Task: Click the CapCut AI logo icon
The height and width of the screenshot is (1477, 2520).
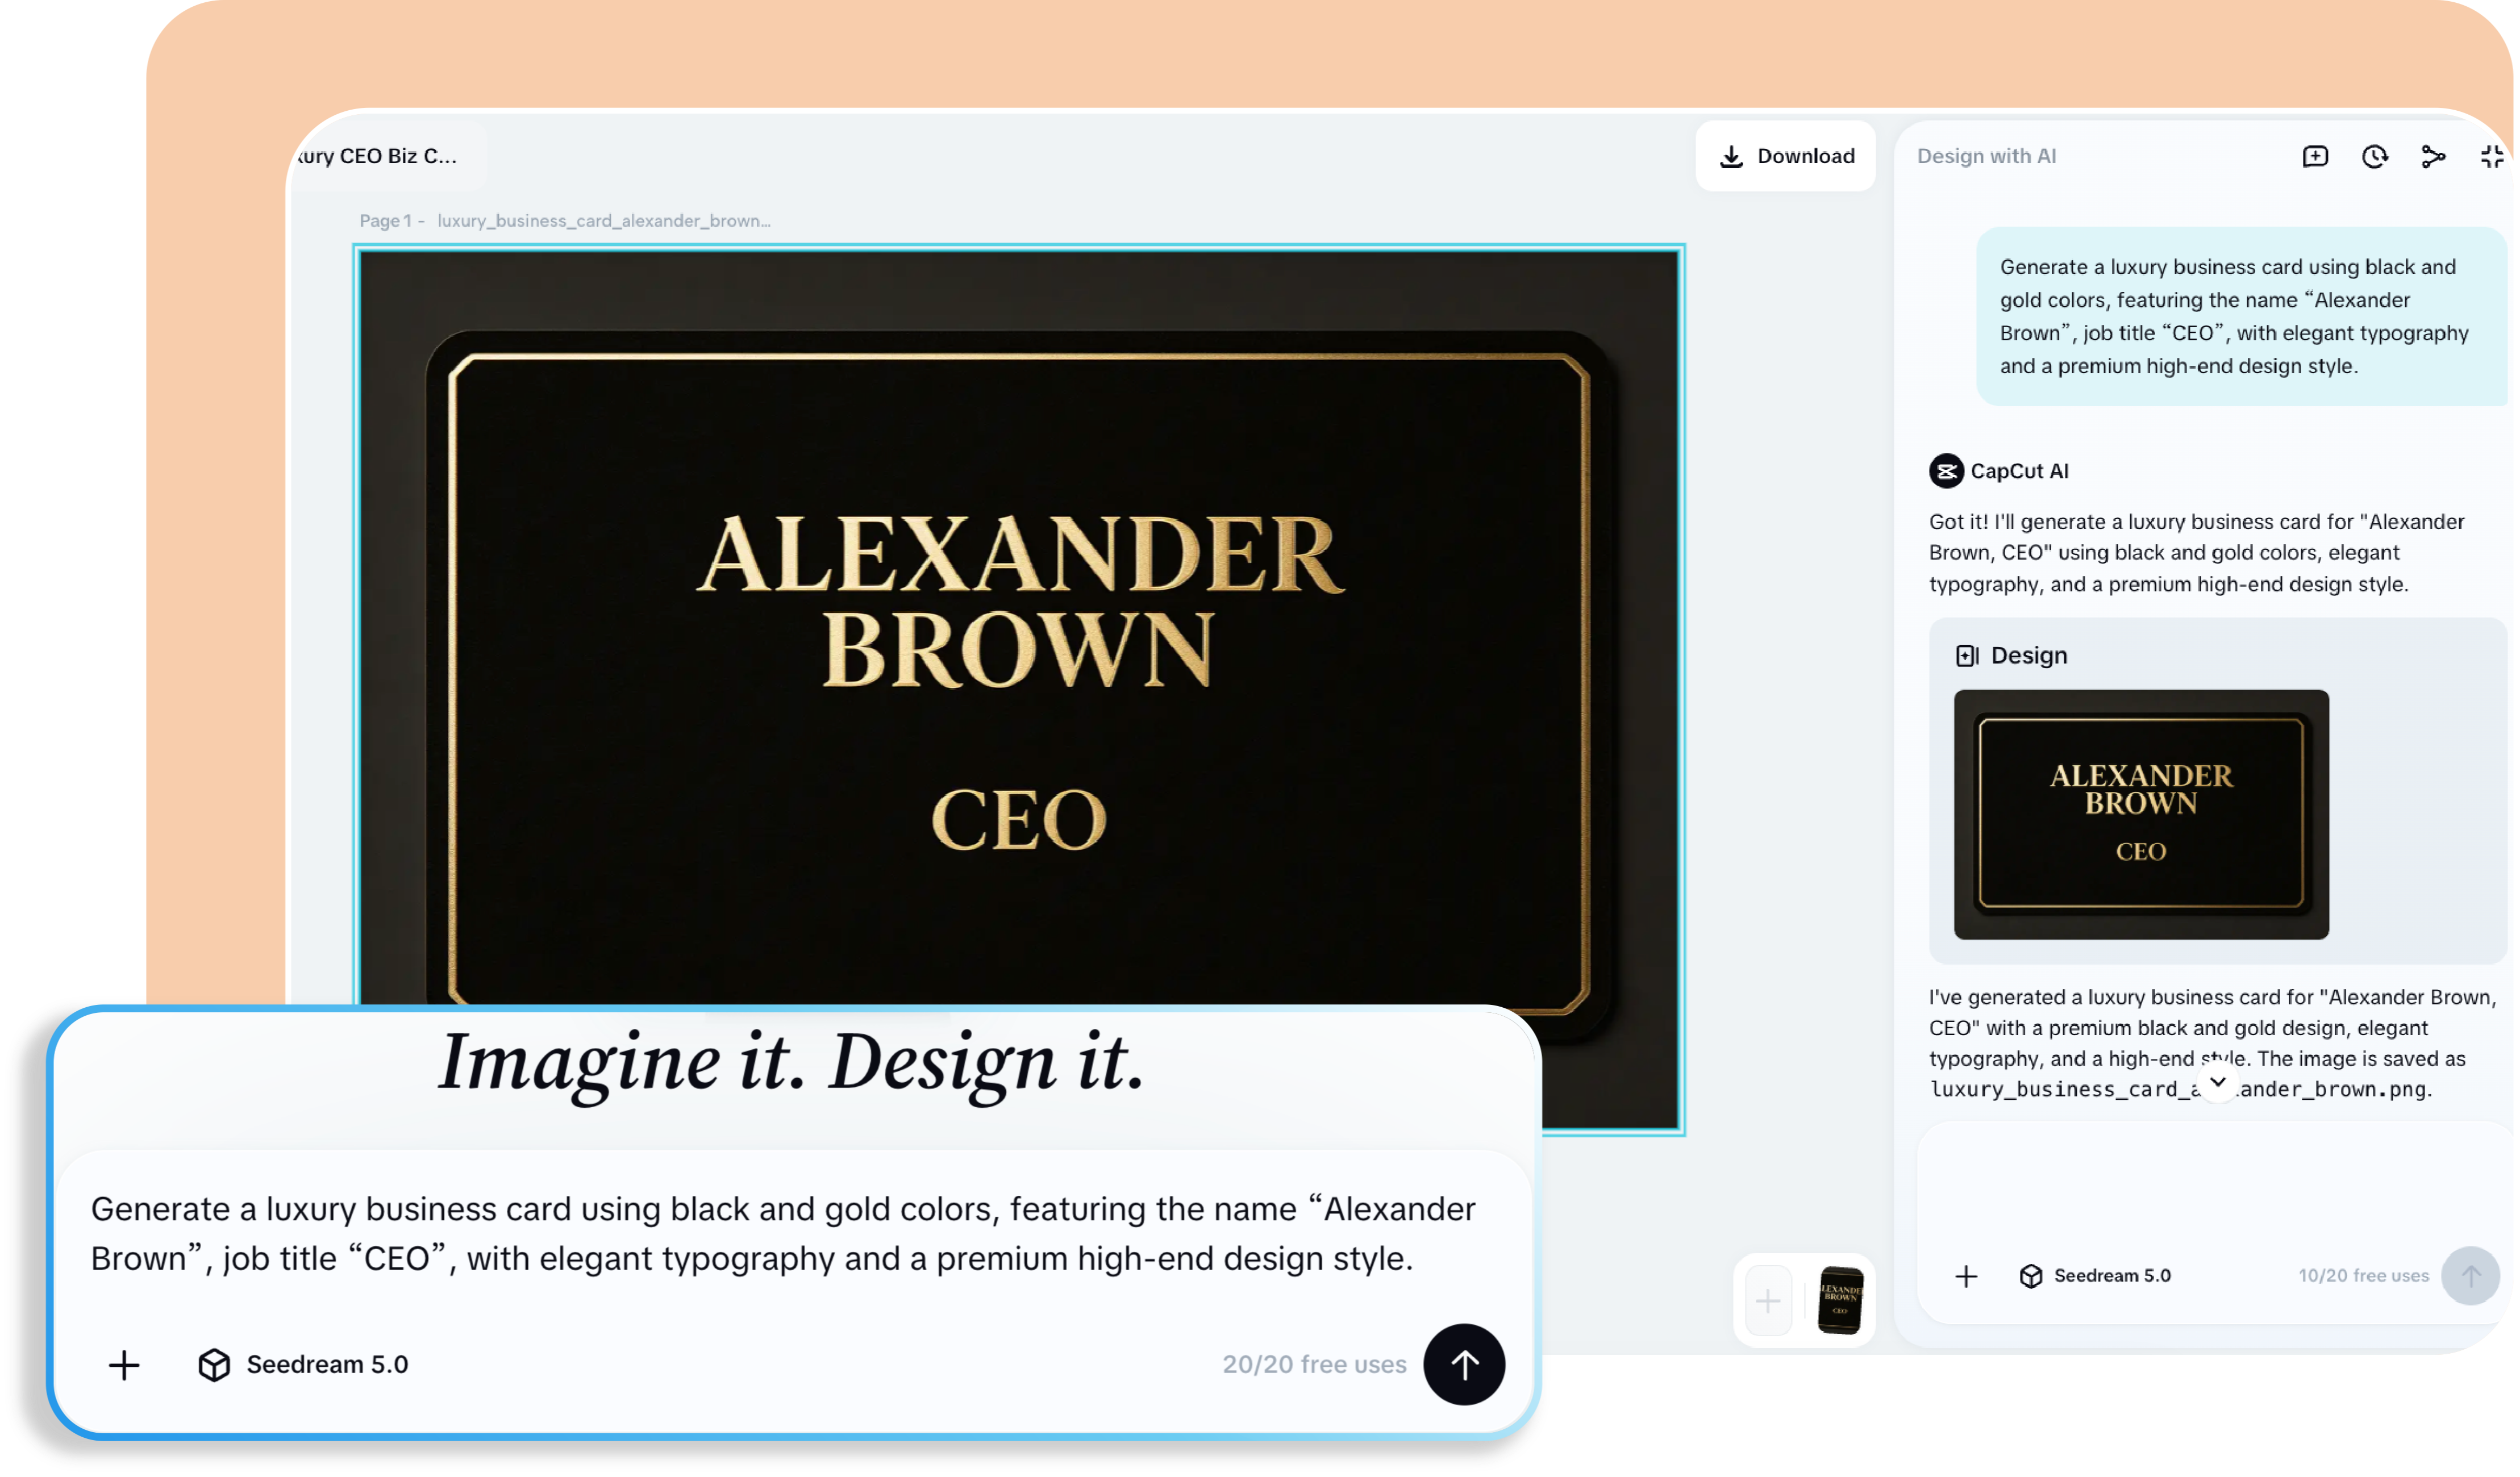Action: click(x=1946, y=471)
